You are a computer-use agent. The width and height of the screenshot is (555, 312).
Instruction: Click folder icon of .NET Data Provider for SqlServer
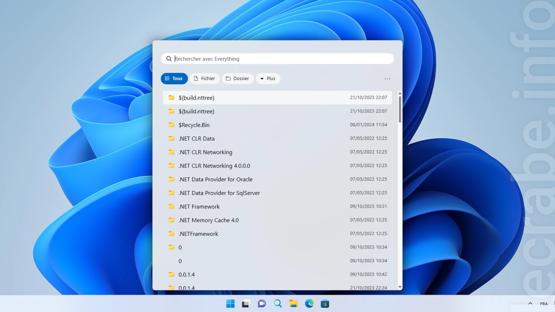coord(171,193)
